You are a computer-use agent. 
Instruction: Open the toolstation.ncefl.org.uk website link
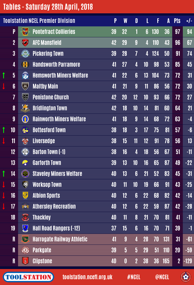pos(87,277)
